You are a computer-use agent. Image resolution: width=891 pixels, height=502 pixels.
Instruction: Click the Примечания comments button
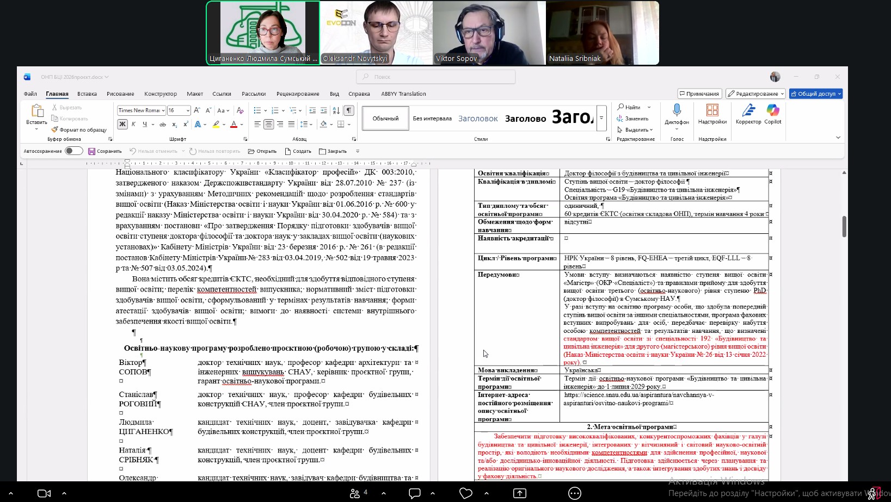click(699, 94)
